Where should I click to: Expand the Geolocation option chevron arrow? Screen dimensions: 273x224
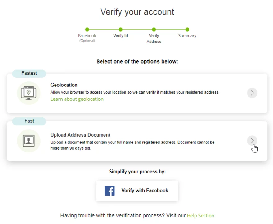pyautogui.click(x=252, y=93)
